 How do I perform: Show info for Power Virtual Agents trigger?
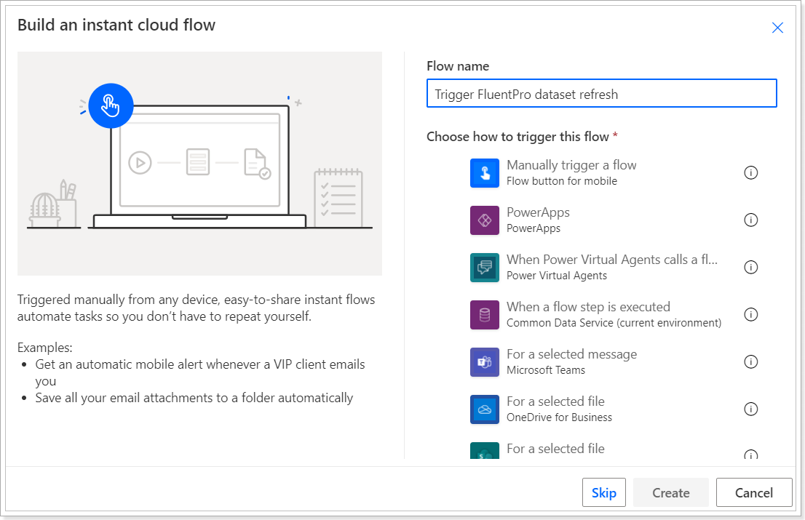(750, 267)
